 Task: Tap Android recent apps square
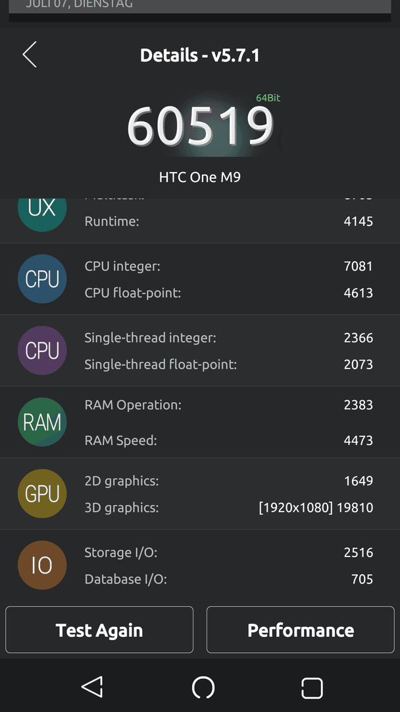[x=312, y=688]
